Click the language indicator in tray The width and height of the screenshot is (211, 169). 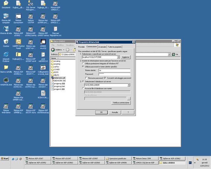coord(190,163)
